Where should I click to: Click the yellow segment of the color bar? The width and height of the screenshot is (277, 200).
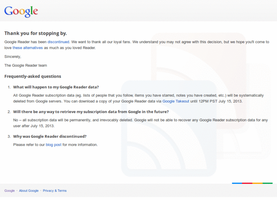[x=258, y=184]
